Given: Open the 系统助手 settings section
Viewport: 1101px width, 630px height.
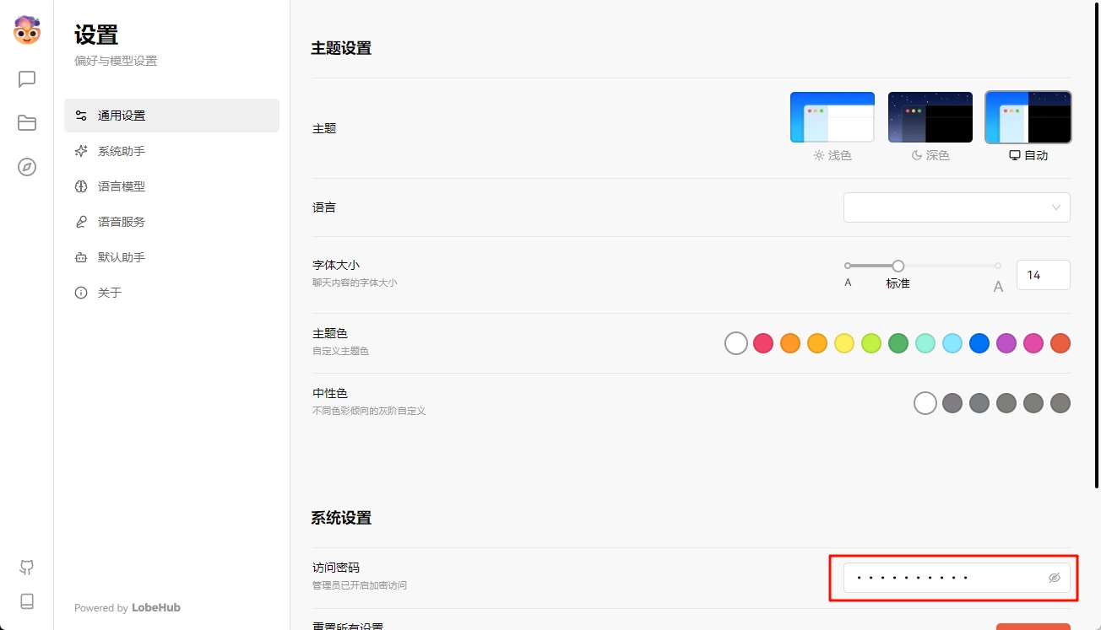Looking at the screenshot, I should 118,151.
